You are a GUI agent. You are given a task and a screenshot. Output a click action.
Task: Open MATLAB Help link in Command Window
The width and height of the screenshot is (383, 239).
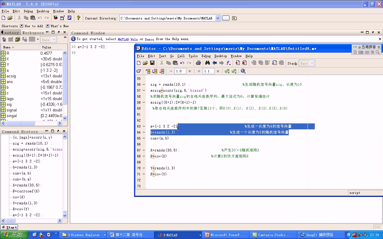coord(128,39)
